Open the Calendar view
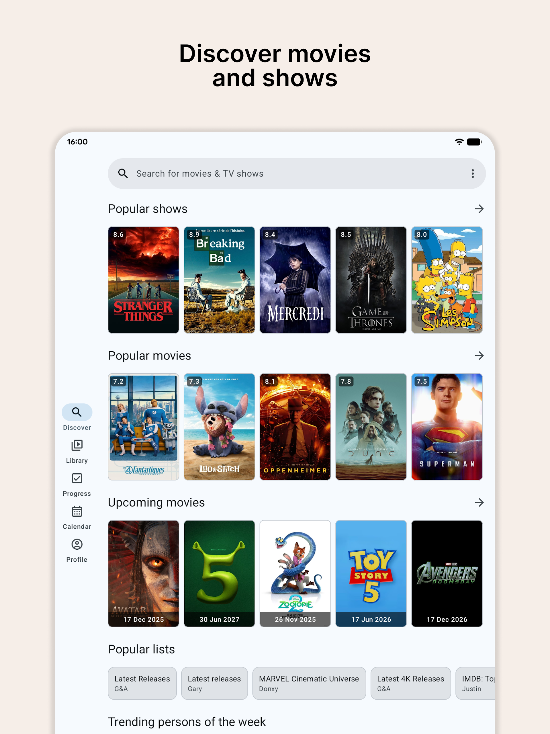This screenshot has width=550, height=734. click(77, 517)
